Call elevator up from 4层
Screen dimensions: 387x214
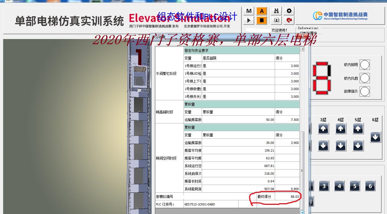[x=341, y=129]
